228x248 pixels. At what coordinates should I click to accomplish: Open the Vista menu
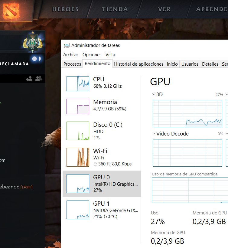(x=110, y=55)
